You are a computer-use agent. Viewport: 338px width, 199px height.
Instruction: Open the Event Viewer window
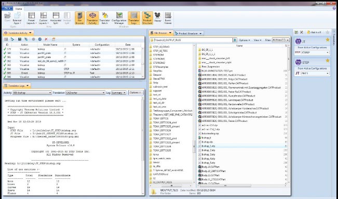pyautogui.click(x=168, y=18)
